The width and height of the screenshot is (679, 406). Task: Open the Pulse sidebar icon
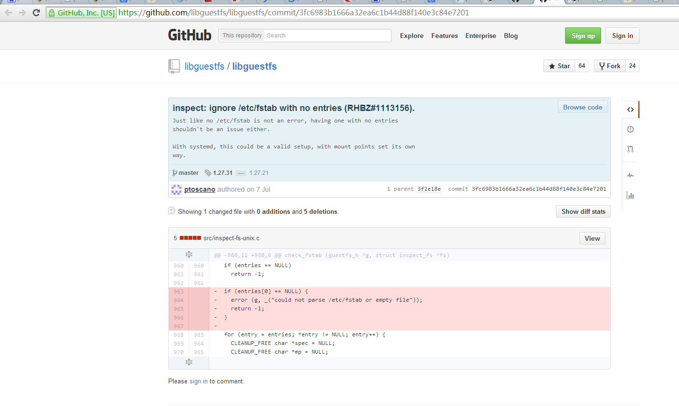tap(630, 175)
